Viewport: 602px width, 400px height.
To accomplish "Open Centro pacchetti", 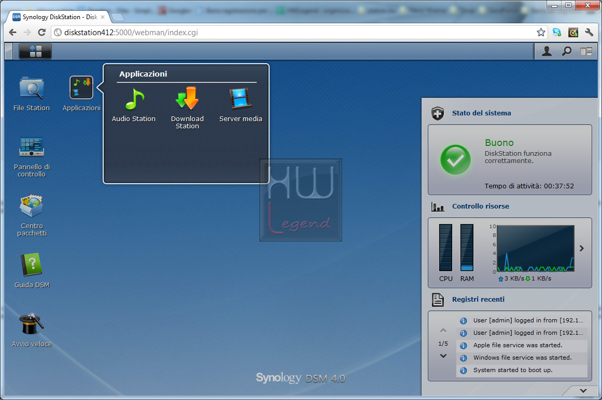I will [x=32, y=216].
